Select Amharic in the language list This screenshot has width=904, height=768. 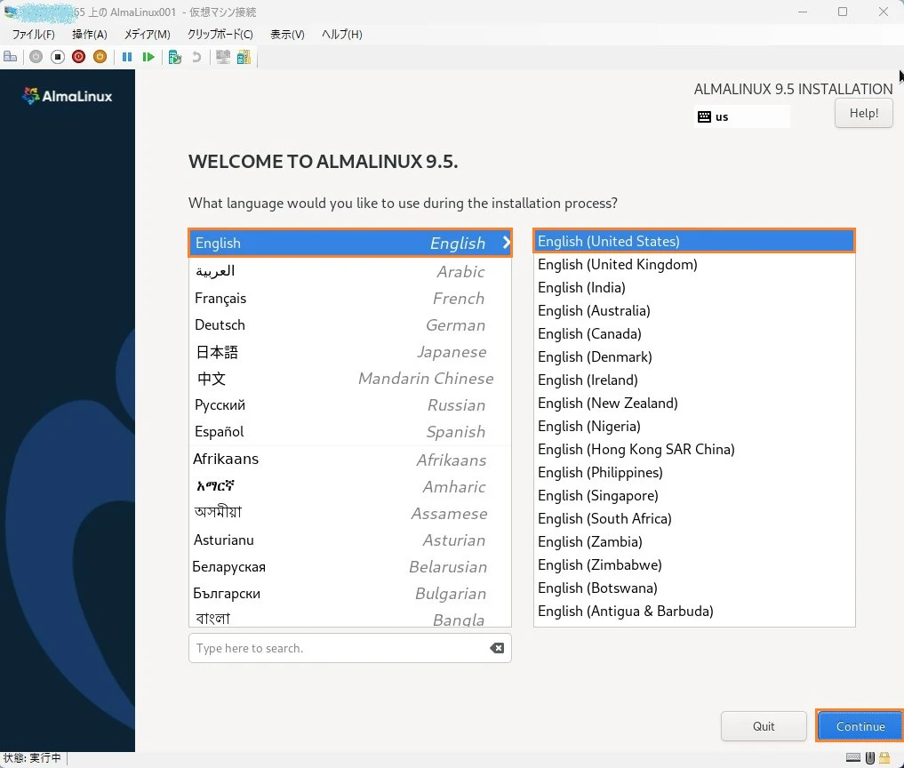point(350,486)
